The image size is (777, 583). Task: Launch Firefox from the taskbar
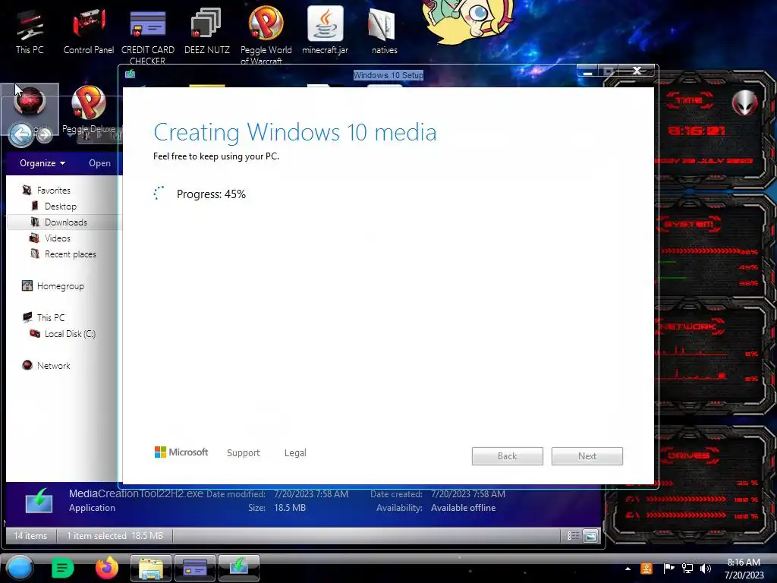pos(107,568)
